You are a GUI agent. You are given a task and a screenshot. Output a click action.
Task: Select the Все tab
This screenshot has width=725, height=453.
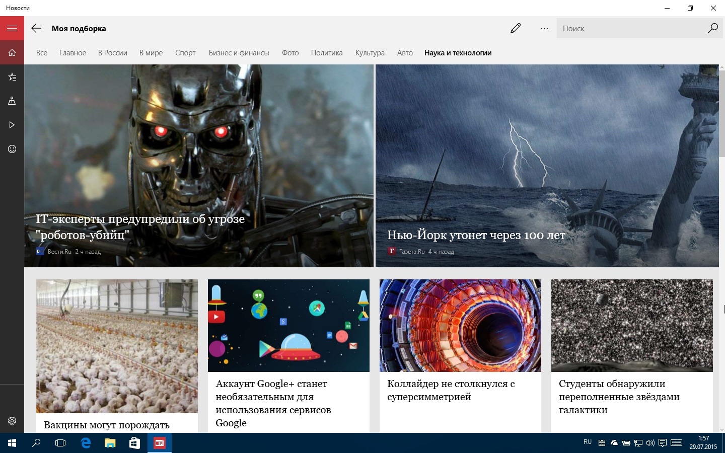[x=42, y=53]
